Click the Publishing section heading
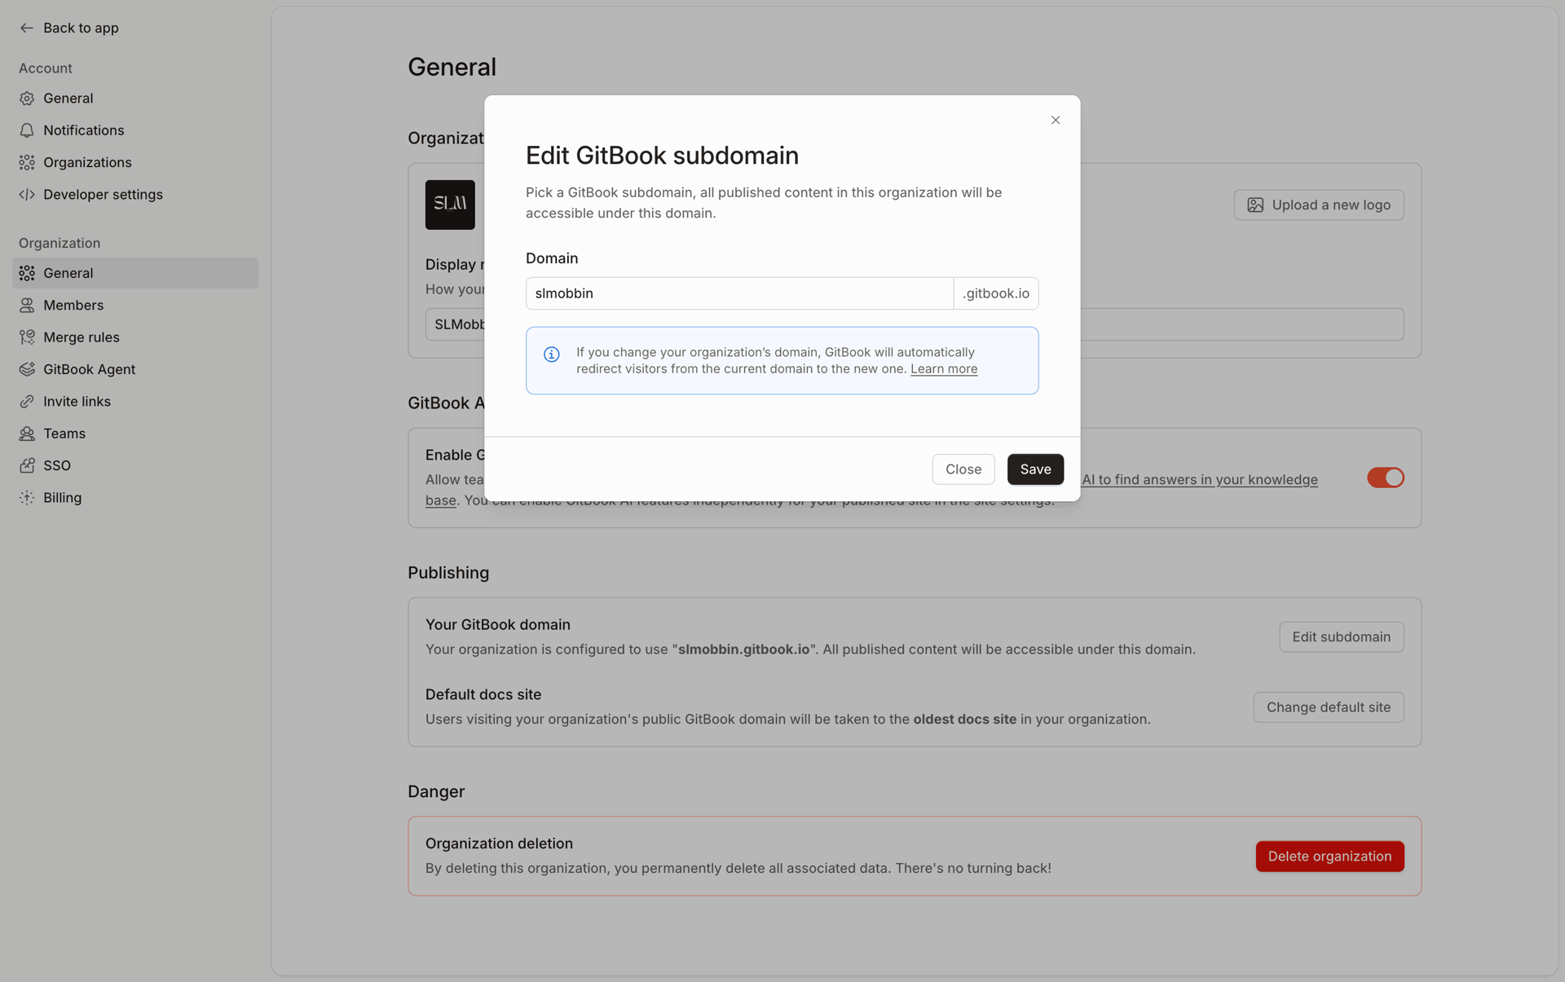This screenshot has height=982, width=1565. (448, 573)
